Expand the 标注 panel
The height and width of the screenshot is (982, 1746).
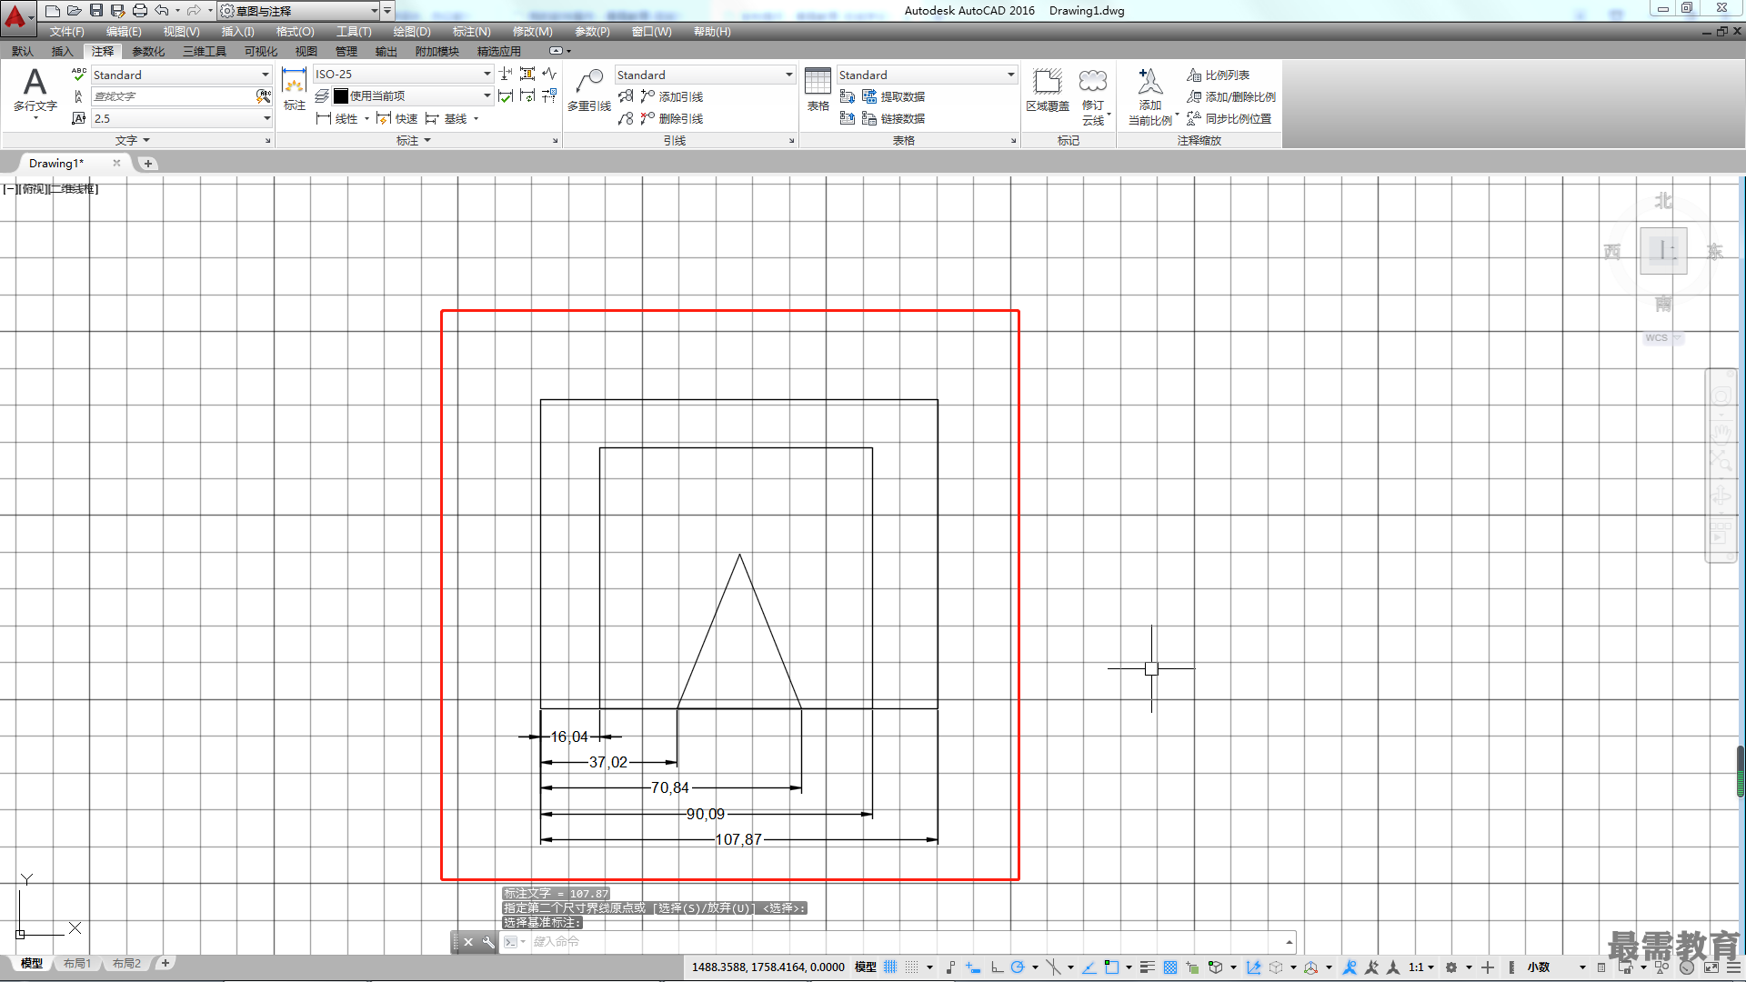pyautogui.click(x=414, y=141)
